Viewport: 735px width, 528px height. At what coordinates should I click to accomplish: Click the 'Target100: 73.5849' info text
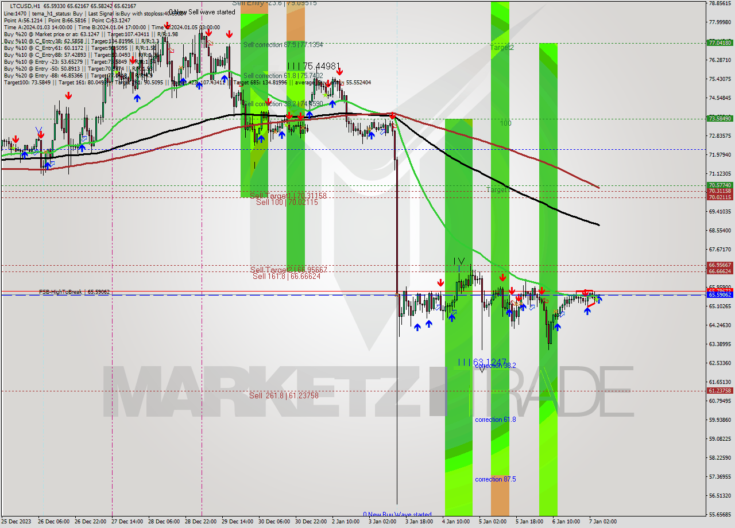[26, 83]
